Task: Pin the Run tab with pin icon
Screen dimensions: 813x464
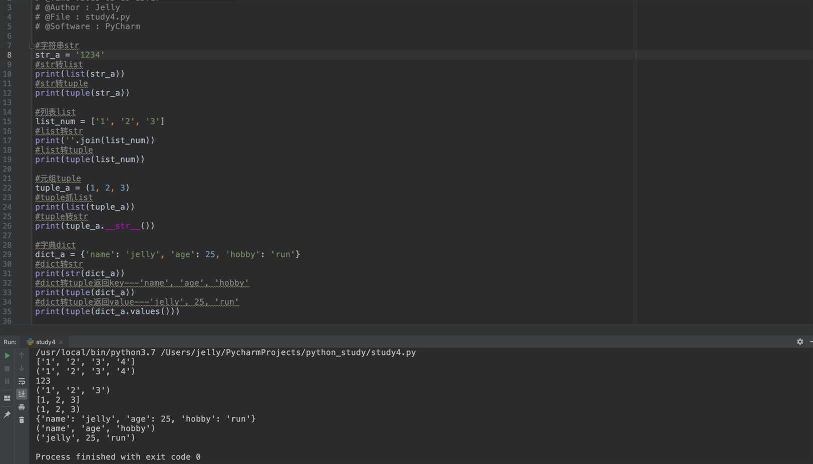Action: [7, 414]
